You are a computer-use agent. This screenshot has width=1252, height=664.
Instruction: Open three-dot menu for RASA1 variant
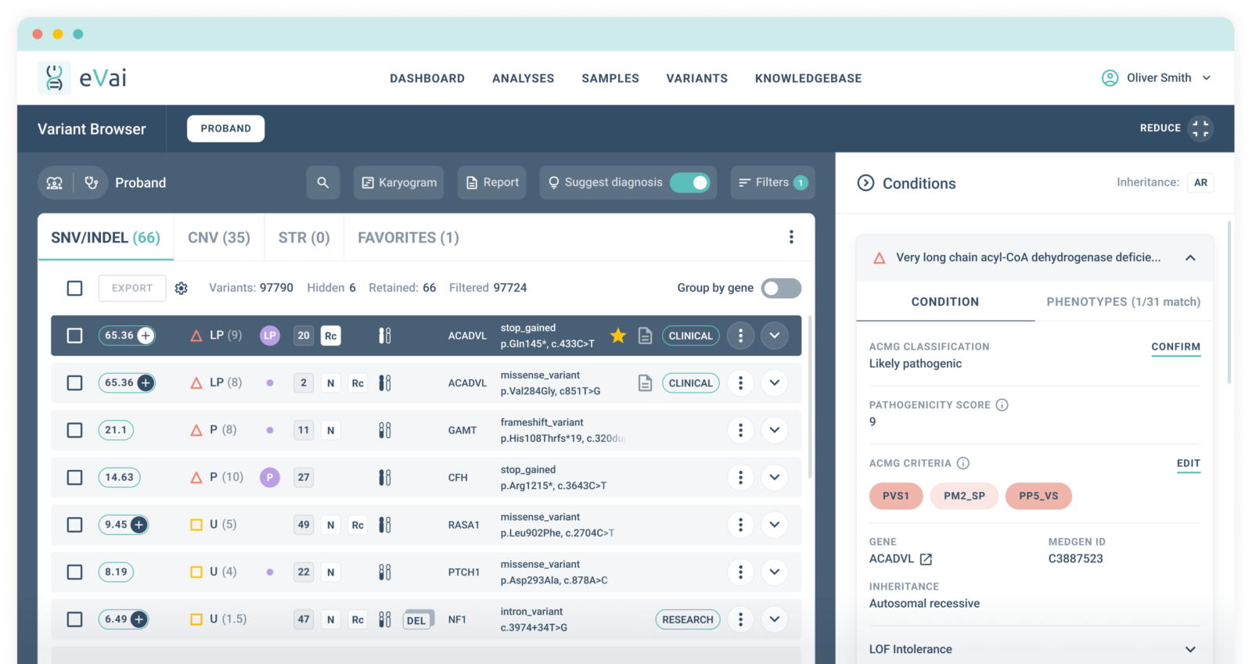tap(740, 525)
